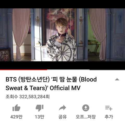The image size is (125, 121).
Task: Click the title line starting with BTS (방탄소년단)
Action: pyautogui.click(x=51, y=79)
